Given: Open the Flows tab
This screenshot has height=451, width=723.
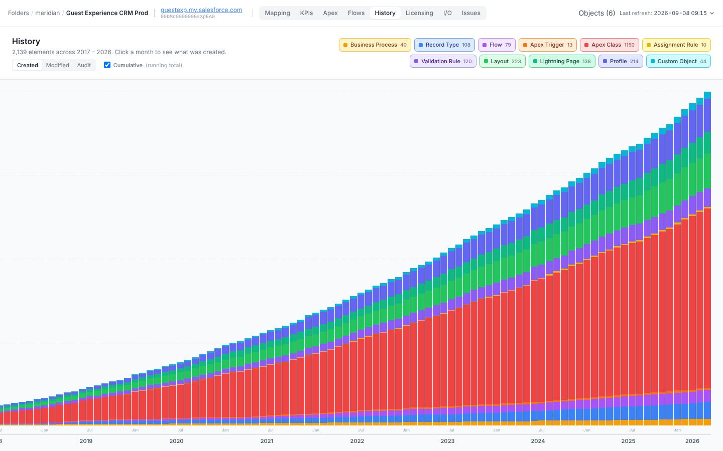Looking at the screenshot, I should 356,13.
